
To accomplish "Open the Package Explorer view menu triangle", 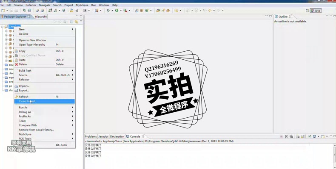I will [81, 21].
